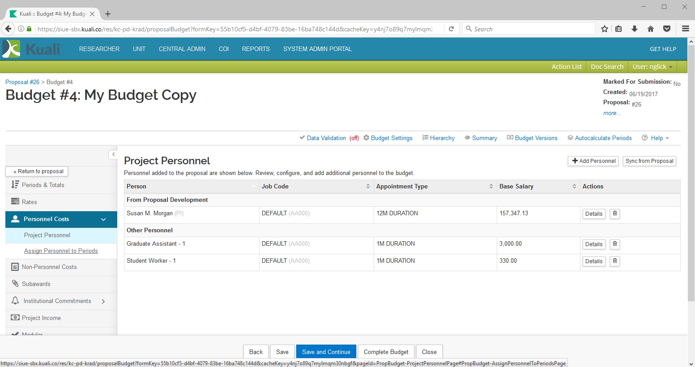Reload page with browser refresh icon
The image size is (695, 367).
pyautogui.click(x=452, y=29)
